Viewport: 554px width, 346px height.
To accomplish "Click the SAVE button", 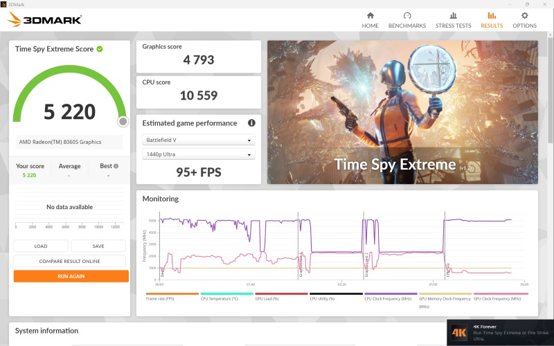I will (x=98, y=246).
